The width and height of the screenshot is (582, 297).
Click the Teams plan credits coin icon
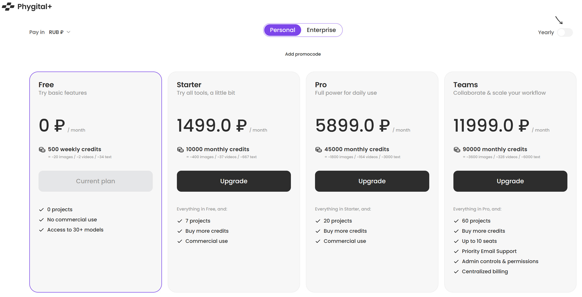(x=457, y=149)
